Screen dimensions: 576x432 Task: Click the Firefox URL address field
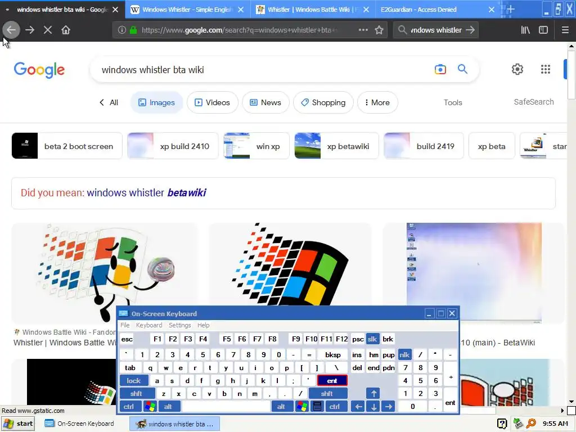click(238, 30)
